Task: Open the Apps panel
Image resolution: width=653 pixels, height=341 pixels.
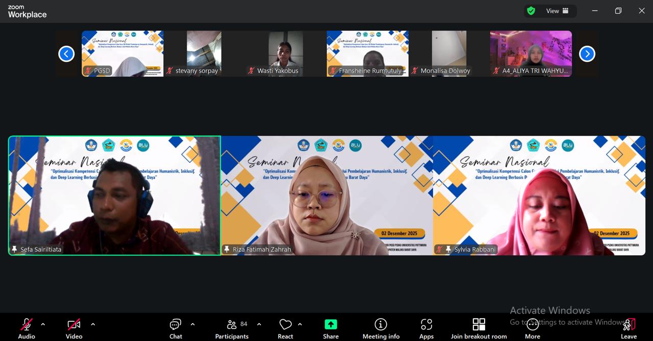Action: pyautogui.click(x=426, y=328)
